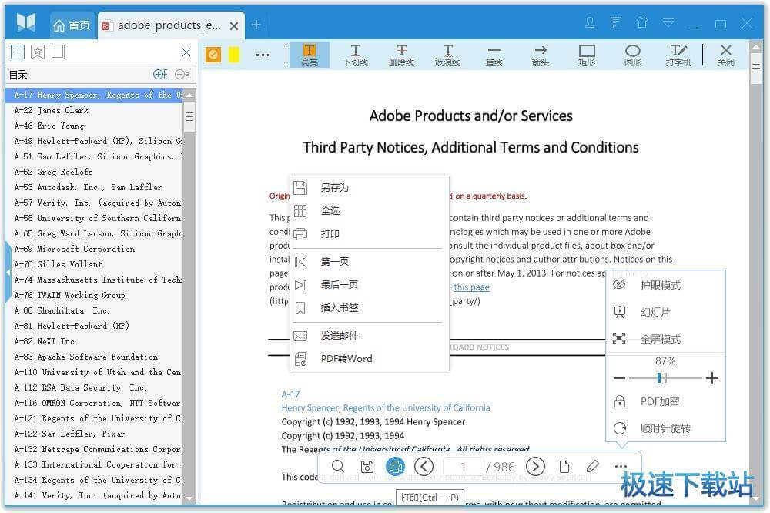
Task: Choose 打印 from the context menu
Action: point(330,233)
